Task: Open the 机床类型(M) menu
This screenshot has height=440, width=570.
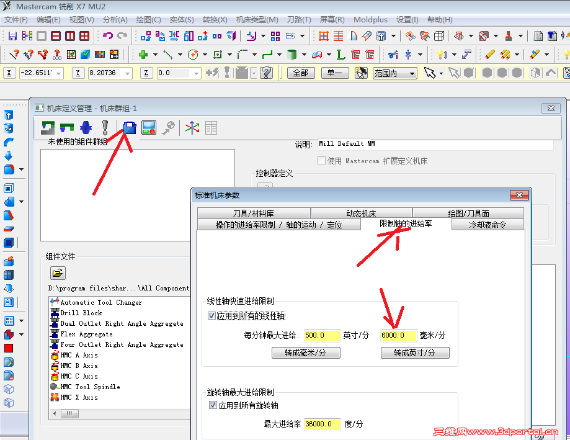Action: (257, 20)
